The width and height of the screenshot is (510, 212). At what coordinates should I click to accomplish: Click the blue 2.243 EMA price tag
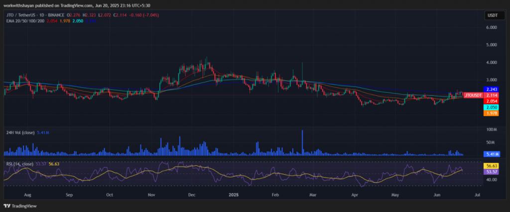click(x=492, y=89)
